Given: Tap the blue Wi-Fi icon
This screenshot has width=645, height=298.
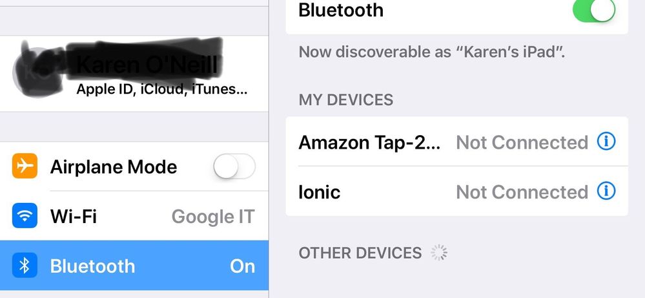Looking at the screenshot, I should click(x=25, y=216).
